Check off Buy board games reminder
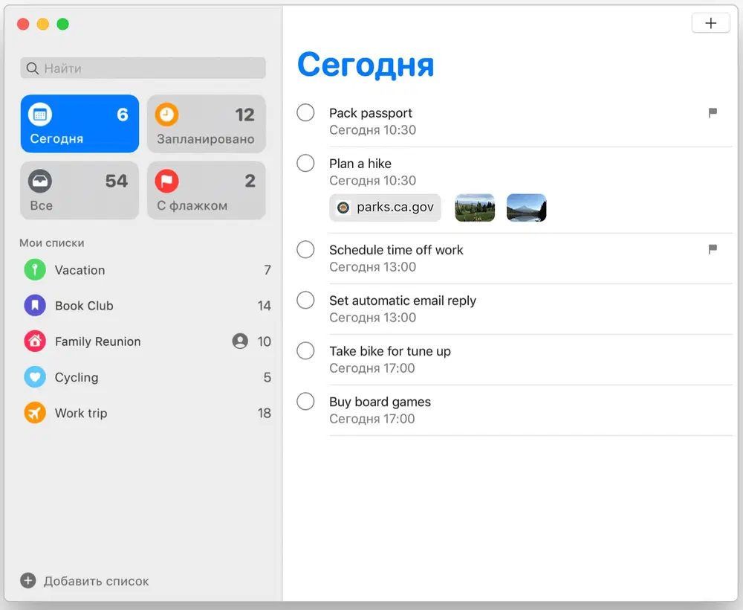 point(305,402)
